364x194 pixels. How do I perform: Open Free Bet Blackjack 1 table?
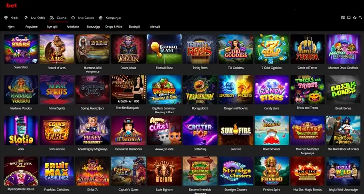[x=128, y=89]
